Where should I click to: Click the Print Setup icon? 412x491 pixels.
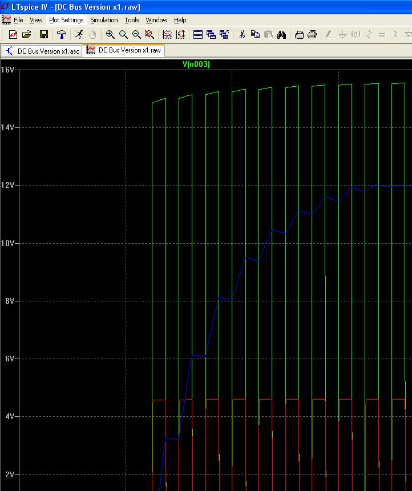click(x=299, y=34)
